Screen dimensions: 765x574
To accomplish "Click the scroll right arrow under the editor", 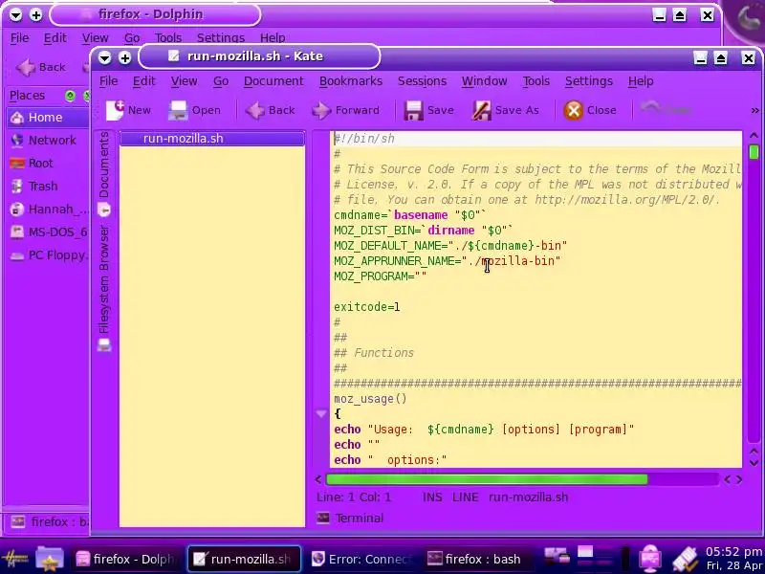I will [x=739, y=480].
